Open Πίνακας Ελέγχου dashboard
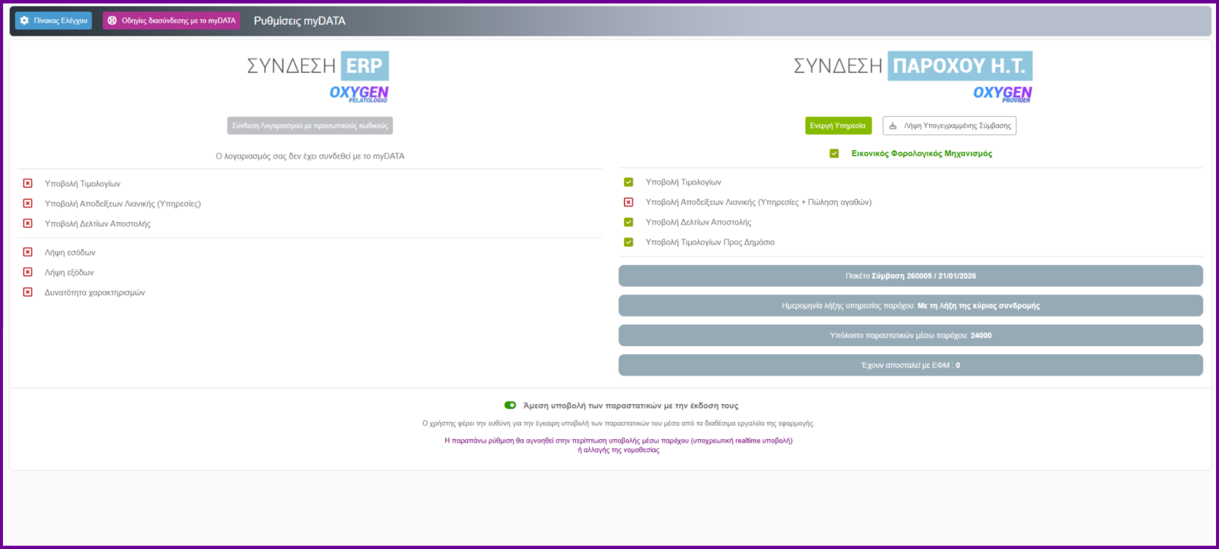1219x549 pixels. [x=54, y=21]
